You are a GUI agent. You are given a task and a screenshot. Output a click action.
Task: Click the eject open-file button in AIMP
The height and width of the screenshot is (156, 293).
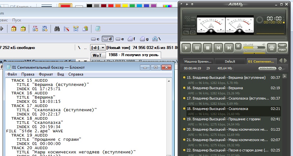[x=238, y=47]
